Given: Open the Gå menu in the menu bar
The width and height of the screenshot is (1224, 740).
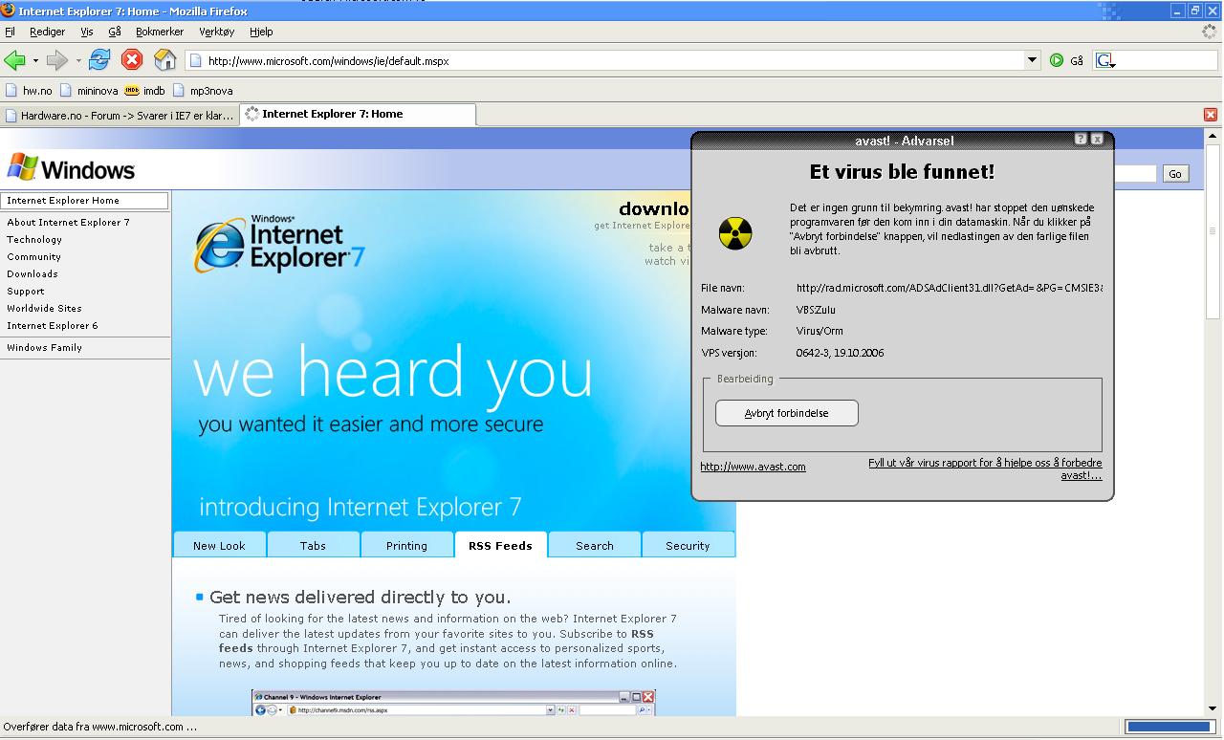Looking at the screenshot, I should (115, 32).
